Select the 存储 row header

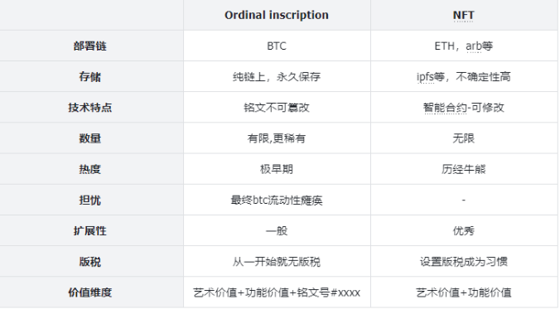tap(90, 77)
